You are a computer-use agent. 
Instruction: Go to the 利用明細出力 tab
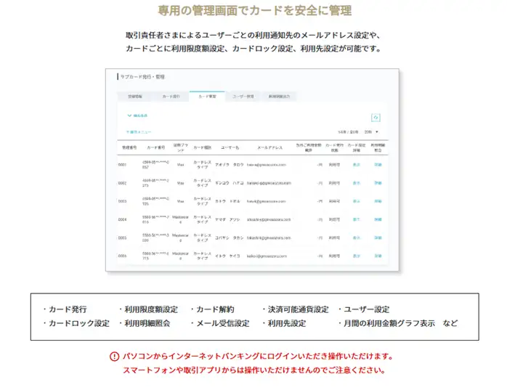tap(279, 96)
